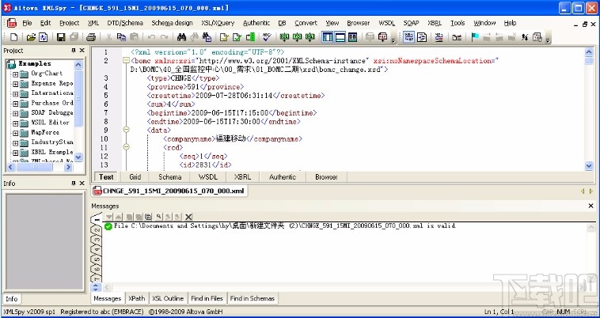Open the XPath tab in bottom panel

137,298
